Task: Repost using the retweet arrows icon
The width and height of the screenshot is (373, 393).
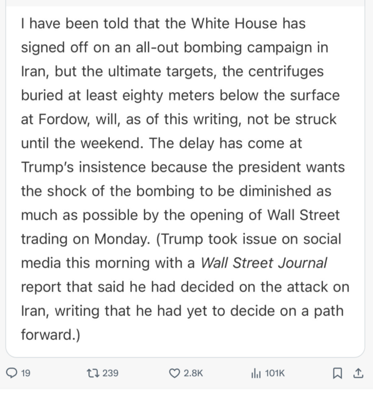Action: [x=93, y=373]
